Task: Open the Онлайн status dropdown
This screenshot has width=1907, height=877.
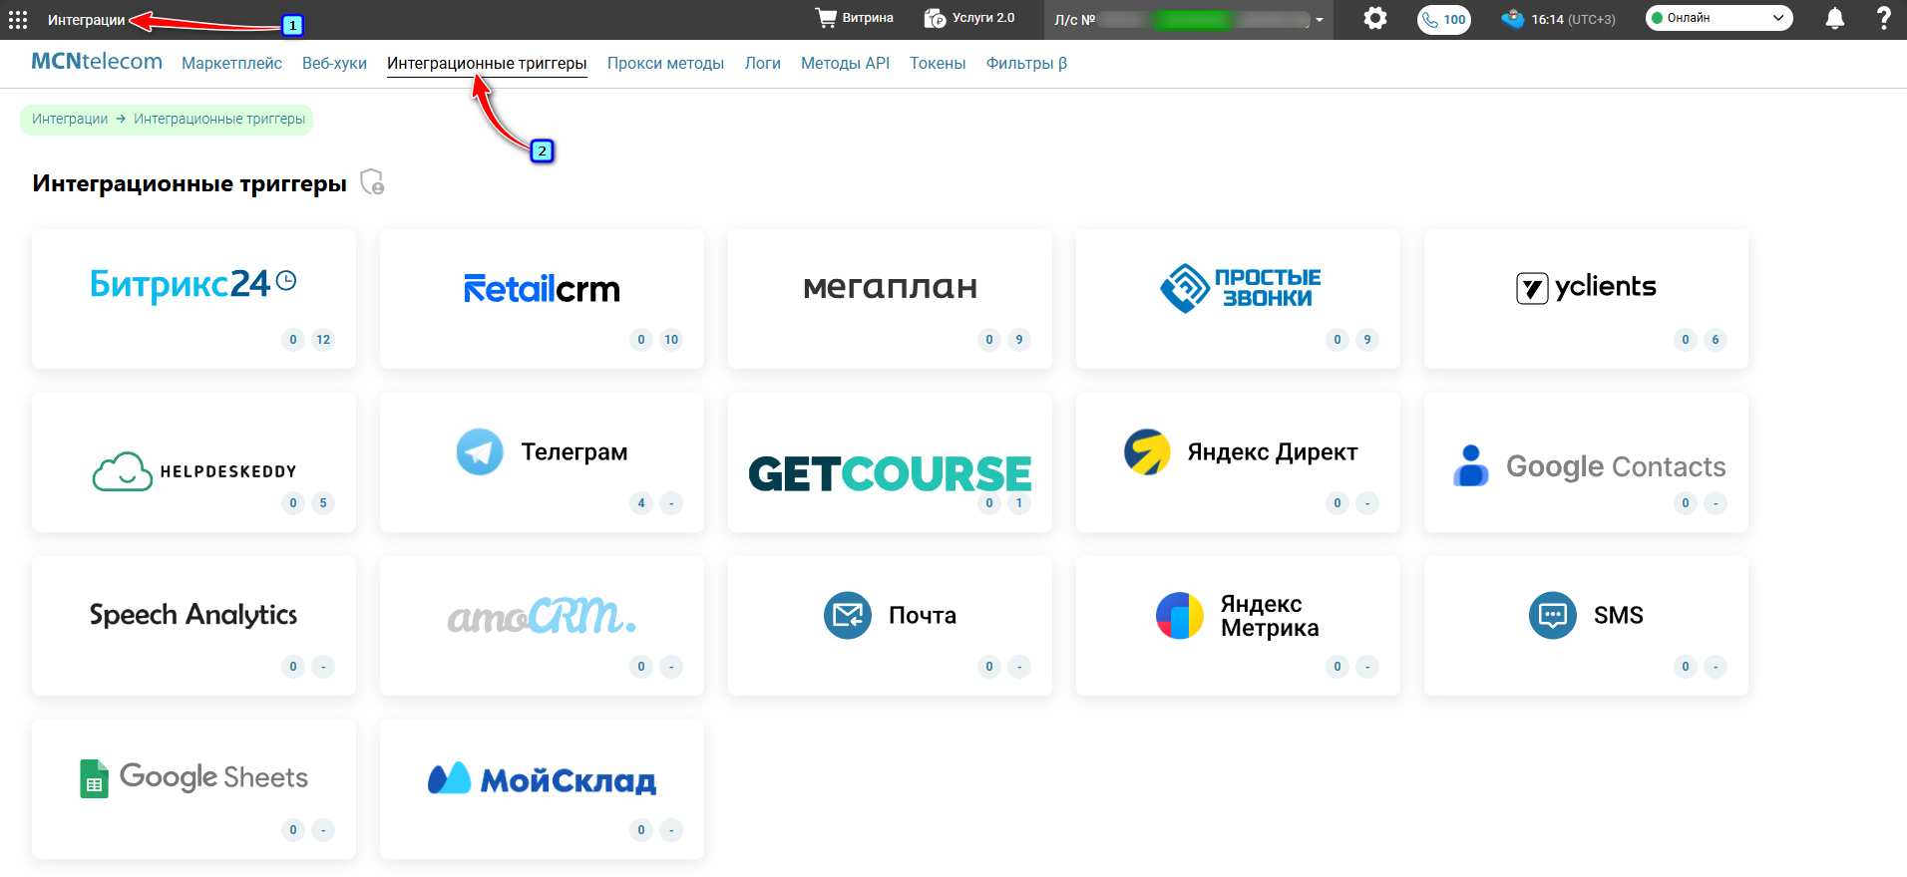Action: [x=1718, y=18]
